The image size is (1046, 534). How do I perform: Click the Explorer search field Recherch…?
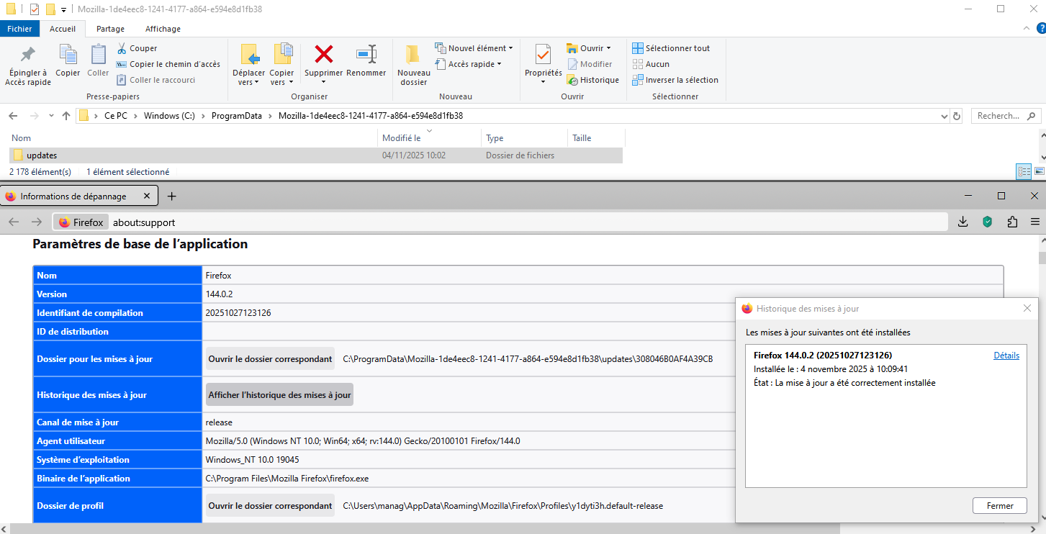[1005, 116]
